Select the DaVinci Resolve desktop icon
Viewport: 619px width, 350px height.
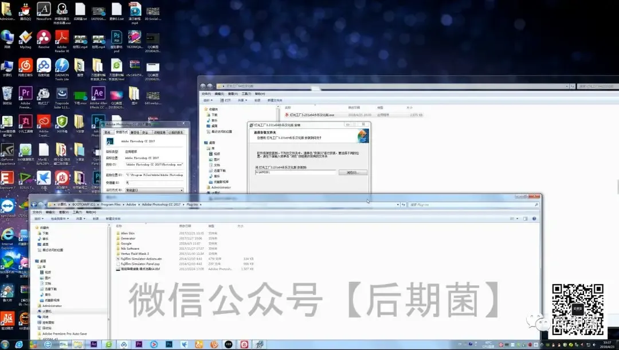tap(44, 40)
